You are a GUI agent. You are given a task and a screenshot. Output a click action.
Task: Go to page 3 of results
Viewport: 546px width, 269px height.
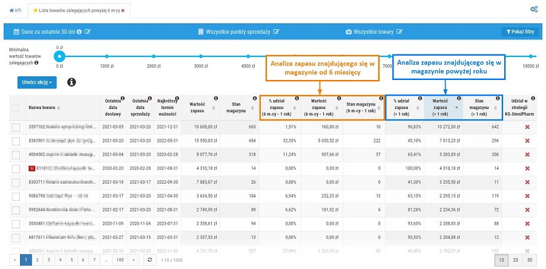(48, 260)
